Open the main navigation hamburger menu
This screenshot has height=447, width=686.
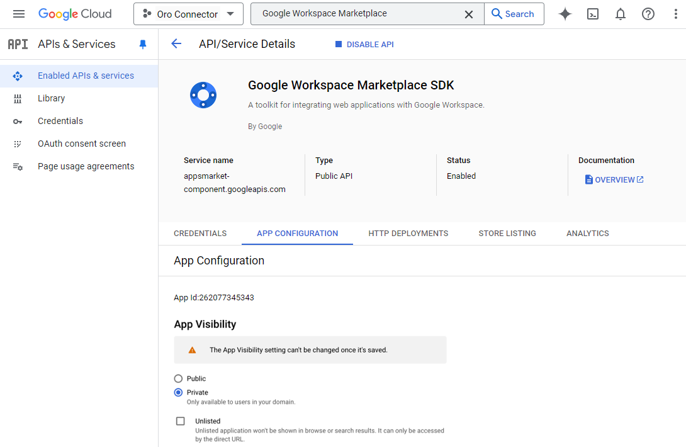(x=19, y=14)
